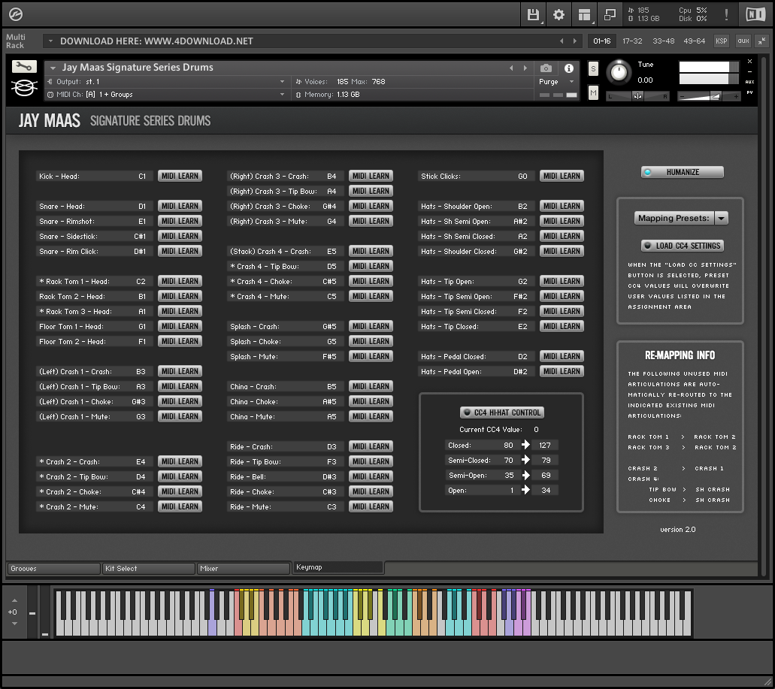Toggle the instrument header AUX button
Viewport: 775px width, 689px height.
(749, 82)
